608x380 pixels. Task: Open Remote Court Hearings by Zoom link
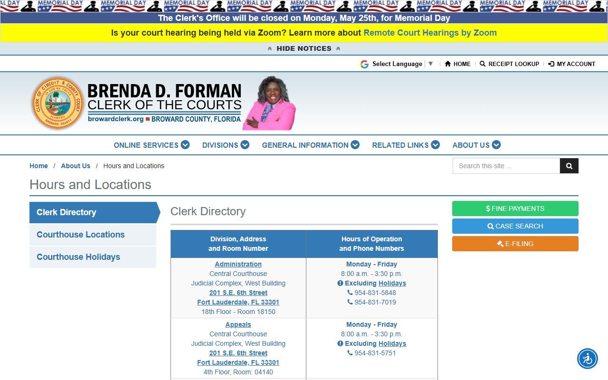(430, 33)
